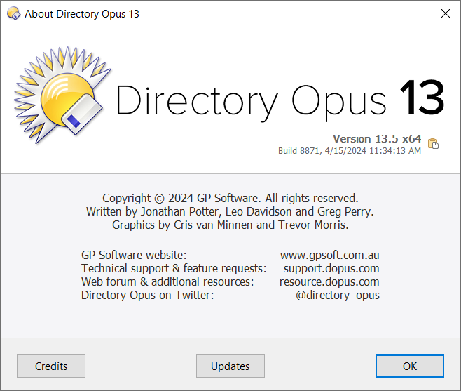Visit the support.dopus.com link
Screen dimensions: 461x391
pyautogui.click(x=331, y=268)
